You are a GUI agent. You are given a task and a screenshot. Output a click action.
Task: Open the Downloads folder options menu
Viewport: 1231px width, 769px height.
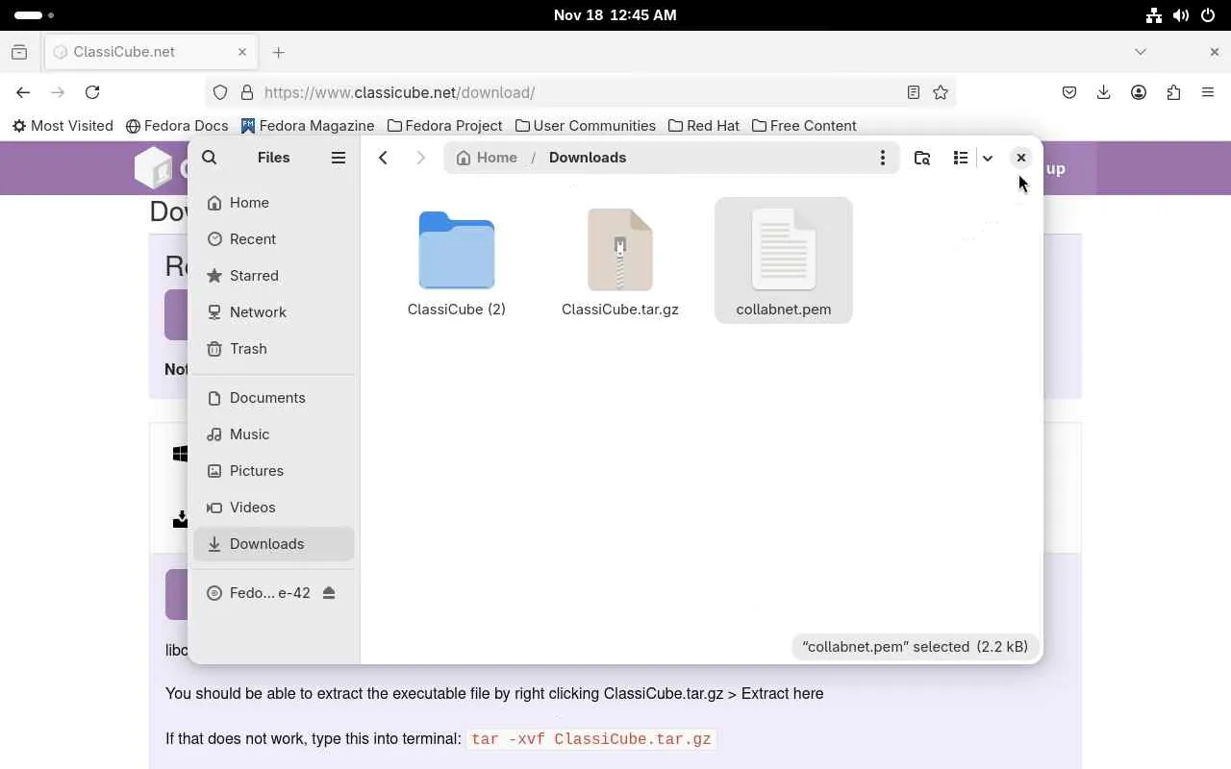coord(882,158)
